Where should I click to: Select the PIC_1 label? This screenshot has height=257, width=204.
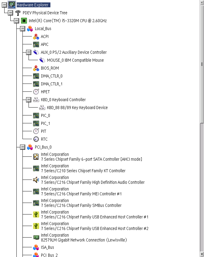[45, 123]
